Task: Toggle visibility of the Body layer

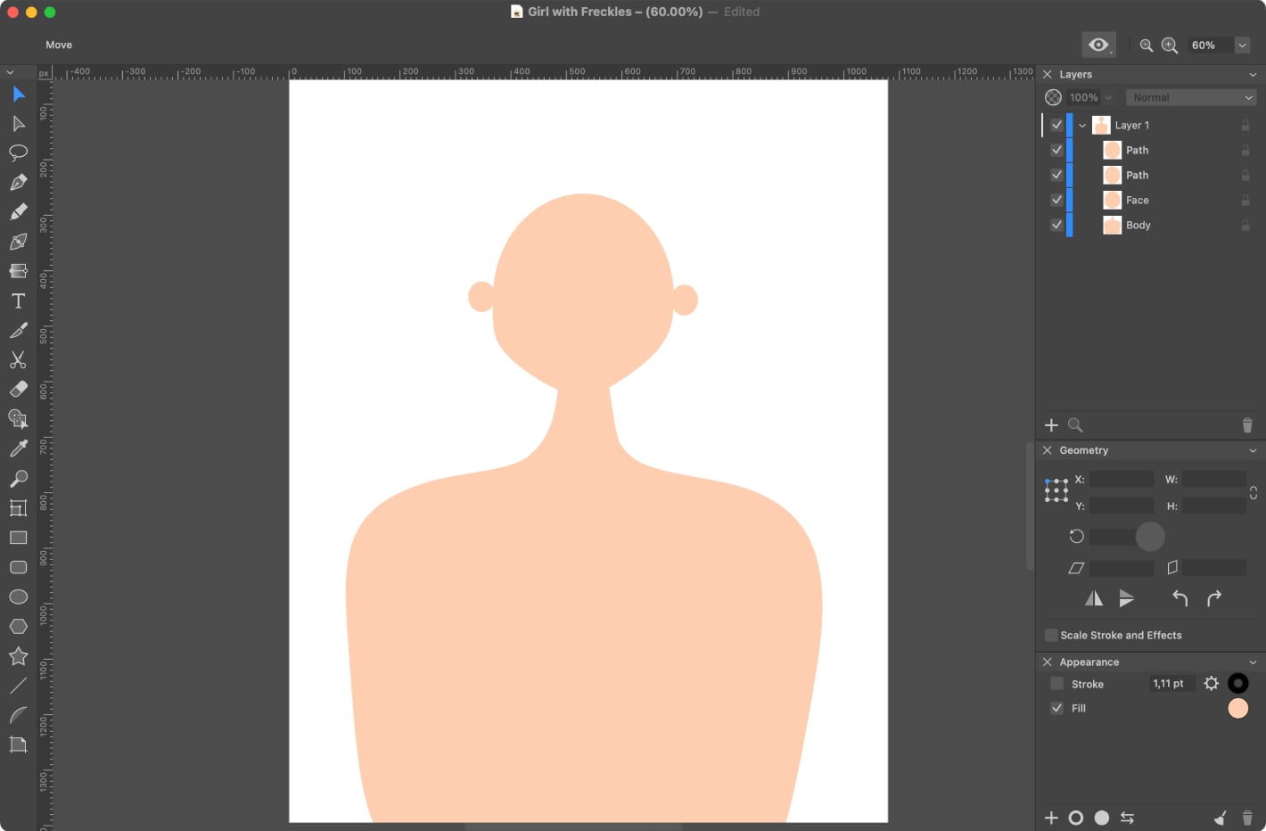Action: point(1056,225)
